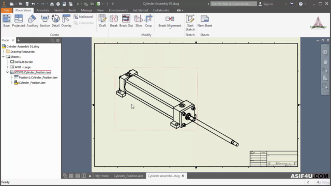Switch to the View ribbon tab
This screenshot has width=331, height=186.
tap(100, 10)
